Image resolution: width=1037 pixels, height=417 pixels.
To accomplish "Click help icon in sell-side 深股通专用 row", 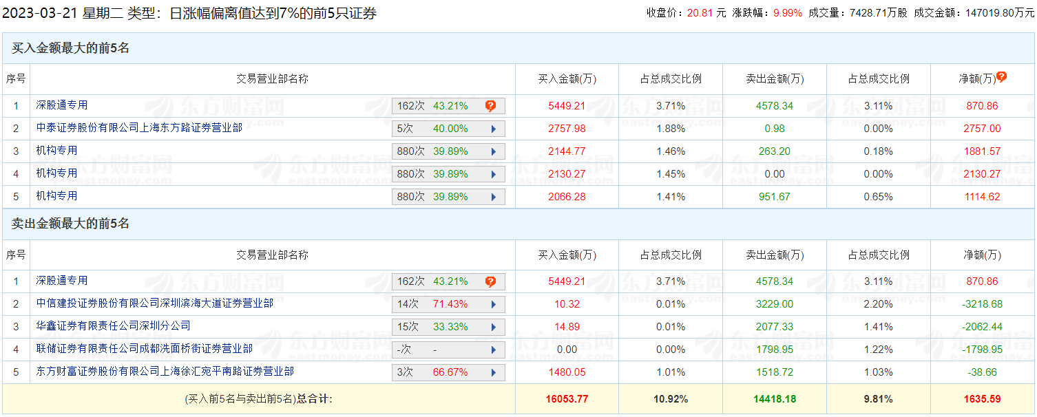I will 490,281.
